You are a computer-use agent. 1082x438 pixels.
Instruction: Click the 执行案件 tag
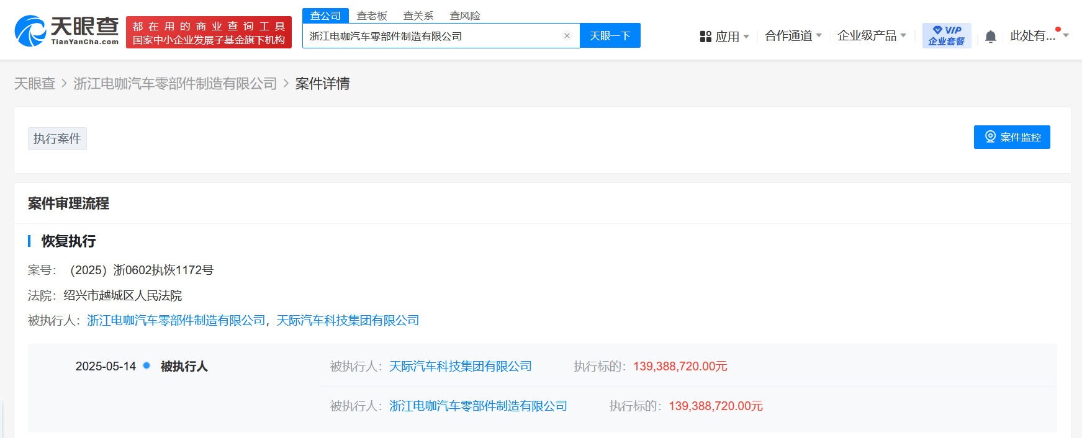(x=57, y=138)
